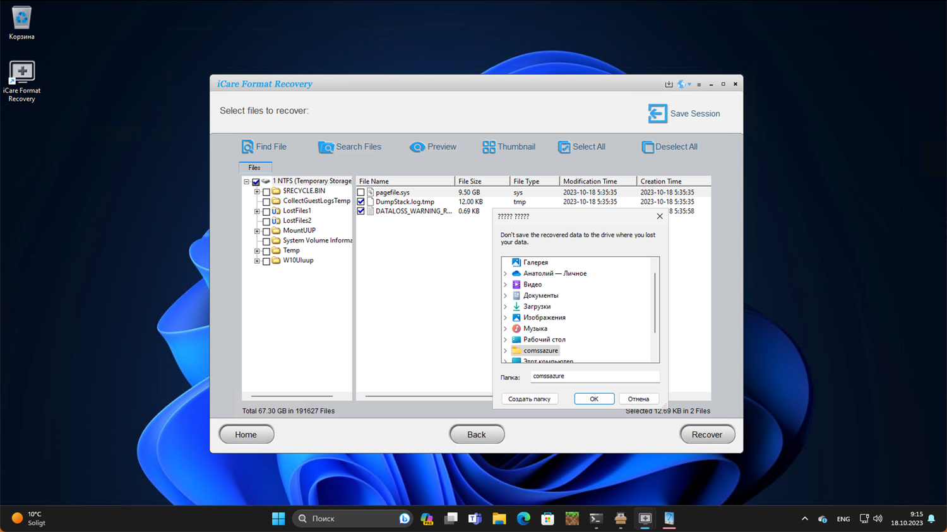947x532 pixels.
Task: Select the Загрузки download icon in dialog
Action: (x=516, y=307)
